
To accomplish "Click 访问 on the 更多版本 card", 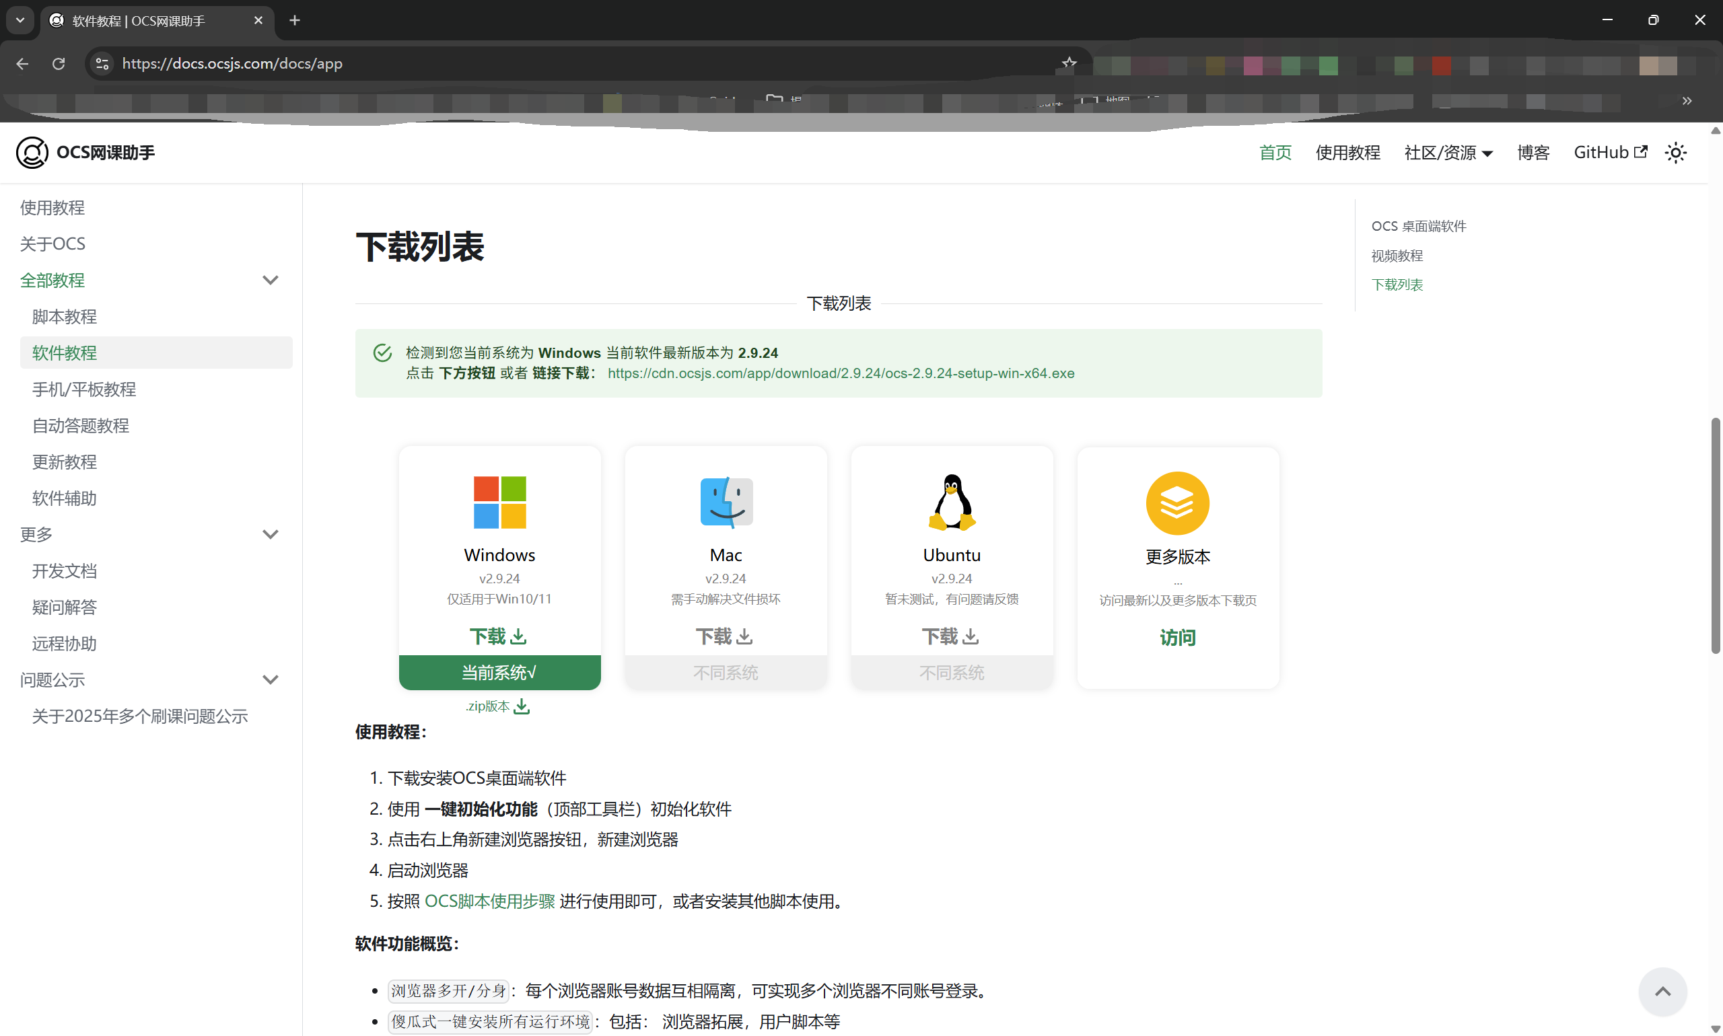I will coord(1178,637).
